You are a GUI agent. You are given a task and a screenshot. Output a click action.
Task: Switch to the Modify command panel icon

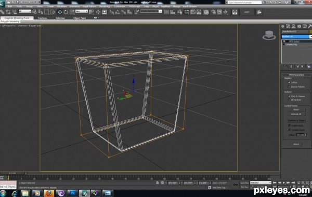click(x=288, y=26)
